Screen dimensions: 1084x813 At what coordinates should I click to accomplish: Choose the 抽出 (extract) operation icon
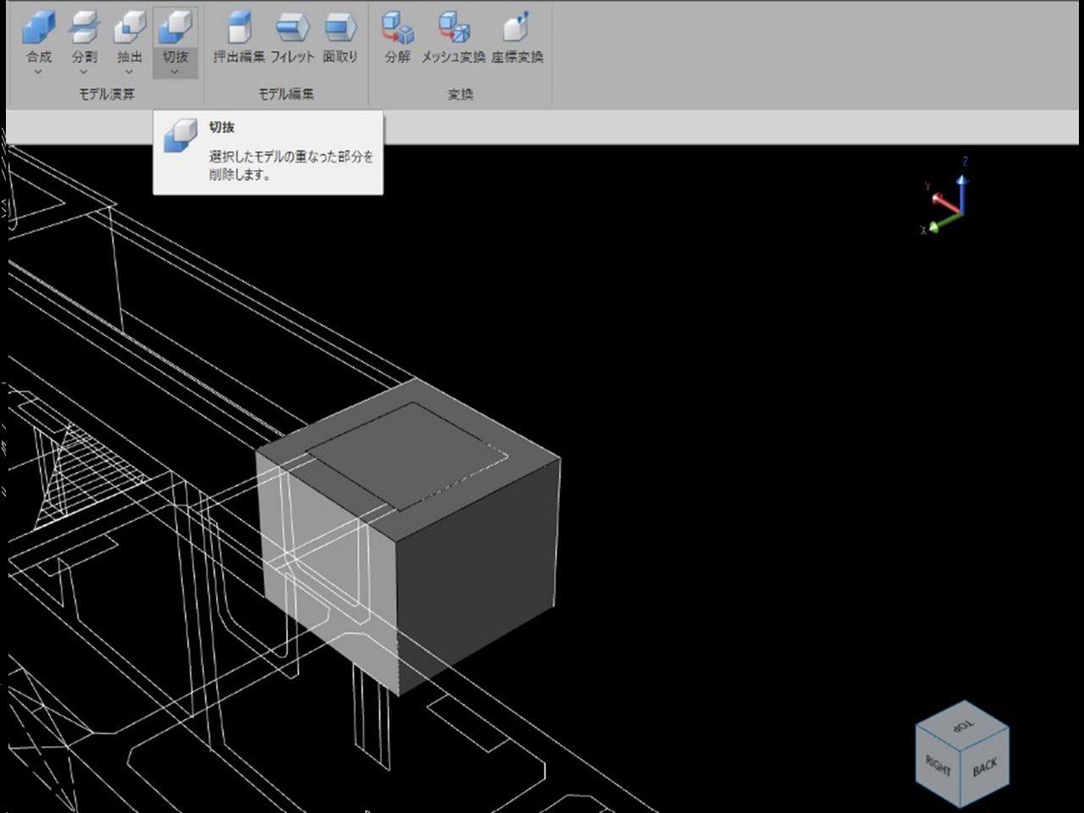pos(130,29)
